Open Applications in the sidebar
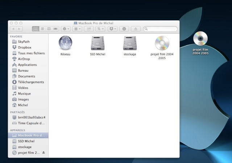The image size is (232, 163). point(28,65)
